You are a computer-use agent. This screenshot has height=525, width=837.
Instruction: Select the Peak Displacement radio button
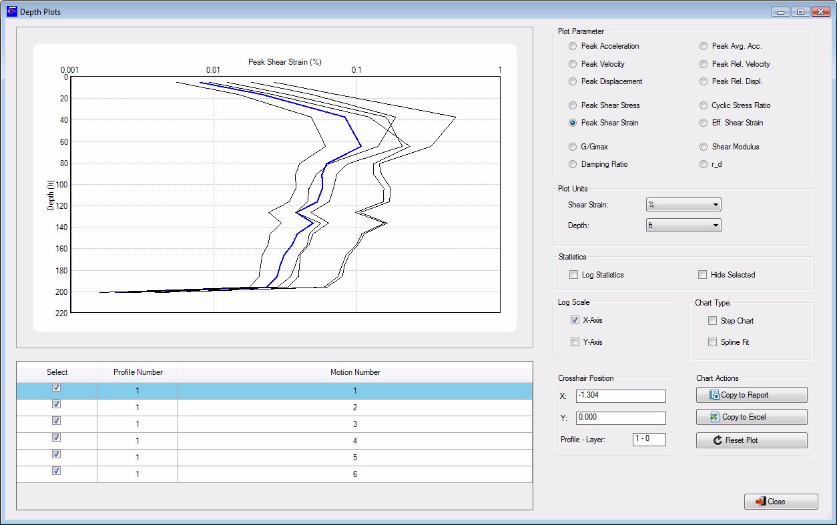click(573, 81)
